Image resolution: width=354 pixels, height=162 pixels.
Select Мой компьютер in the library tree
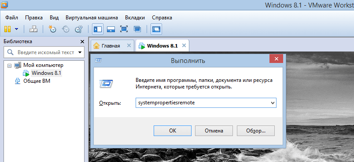pos(43,66)
